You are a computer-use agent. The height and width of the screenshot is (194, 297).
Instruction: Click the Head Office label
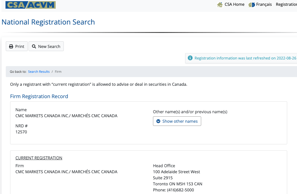tap(164, 166)
